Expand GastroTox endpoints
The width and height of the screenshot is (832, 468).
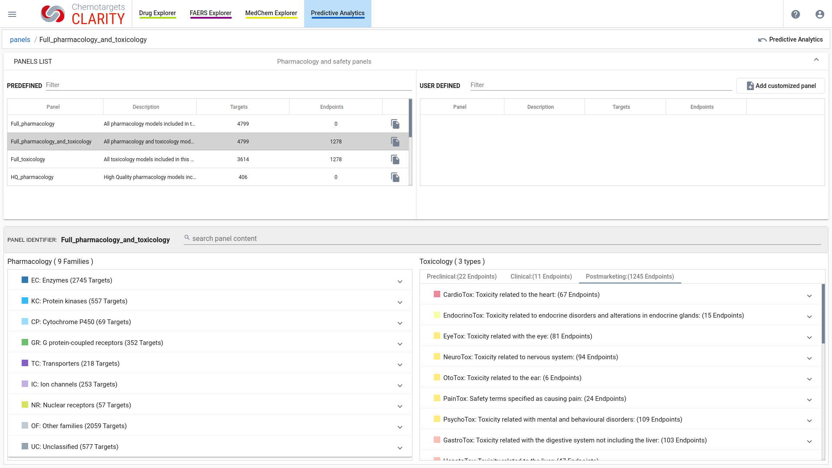click(x=809, y=442)
